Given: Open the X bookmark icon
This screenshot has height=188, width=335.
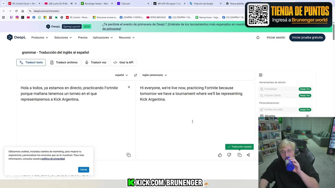Looking at the screenshot, I should tap(23, 17).
